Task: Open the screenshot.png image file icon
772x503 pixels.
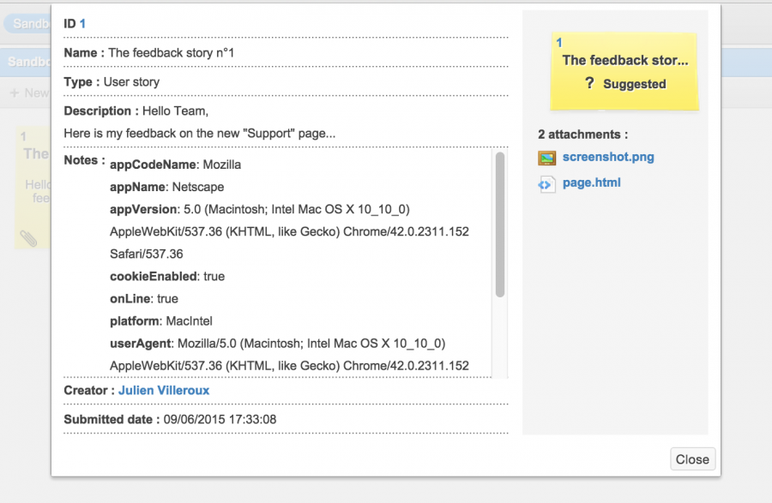Action: click(546, 158)
